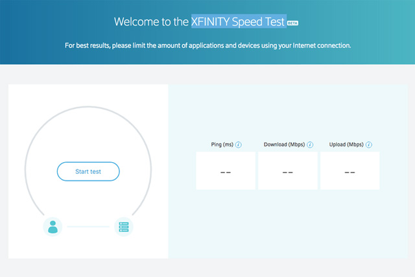
Task: Click the 'Ping (ms)' label
Action: coord(222,145)
